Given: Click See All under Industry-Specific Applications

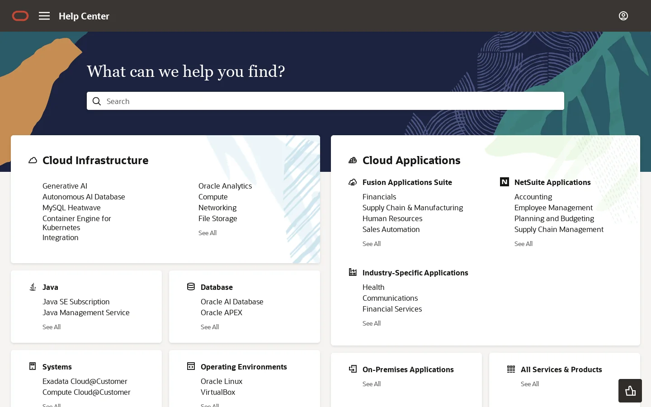Looking at the screenshot, I should coord(372,323).
